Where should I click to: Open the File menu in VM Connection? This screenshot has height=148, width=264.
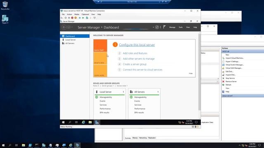63,14
